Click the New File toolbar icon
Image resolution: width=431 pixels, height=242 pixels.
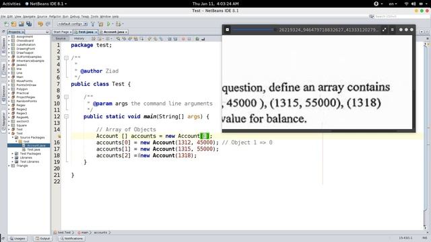click(6, 24)
